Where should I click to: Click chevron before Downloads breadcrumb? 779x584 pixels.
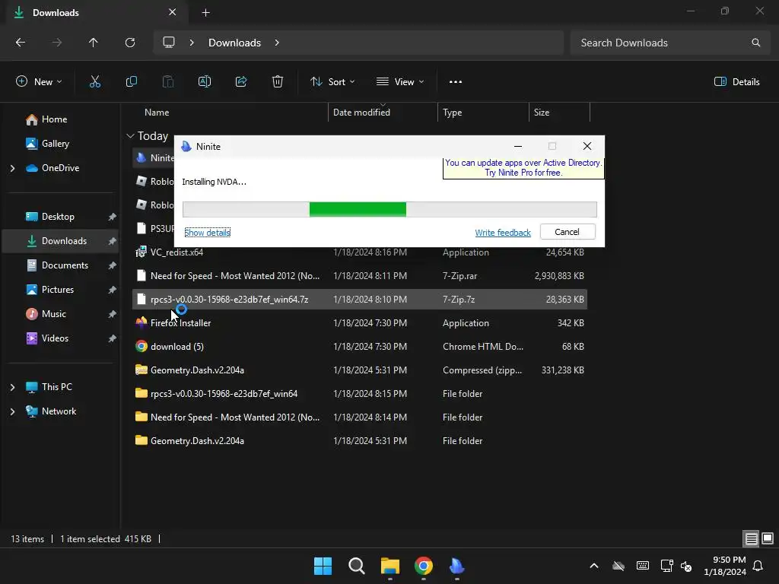pos(192,43)
